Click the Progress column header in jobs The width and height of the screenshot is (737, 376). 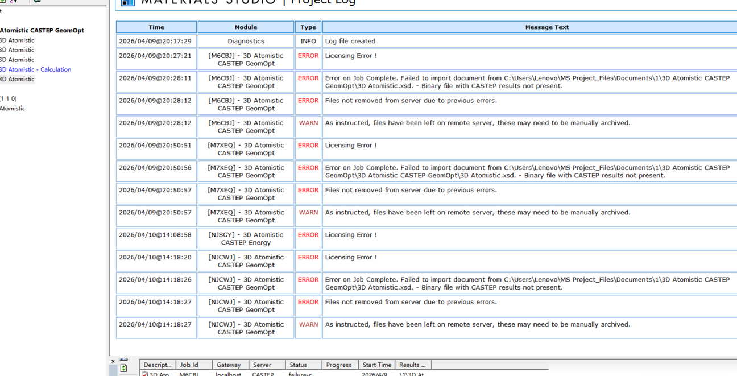click(x=340, y=365)
